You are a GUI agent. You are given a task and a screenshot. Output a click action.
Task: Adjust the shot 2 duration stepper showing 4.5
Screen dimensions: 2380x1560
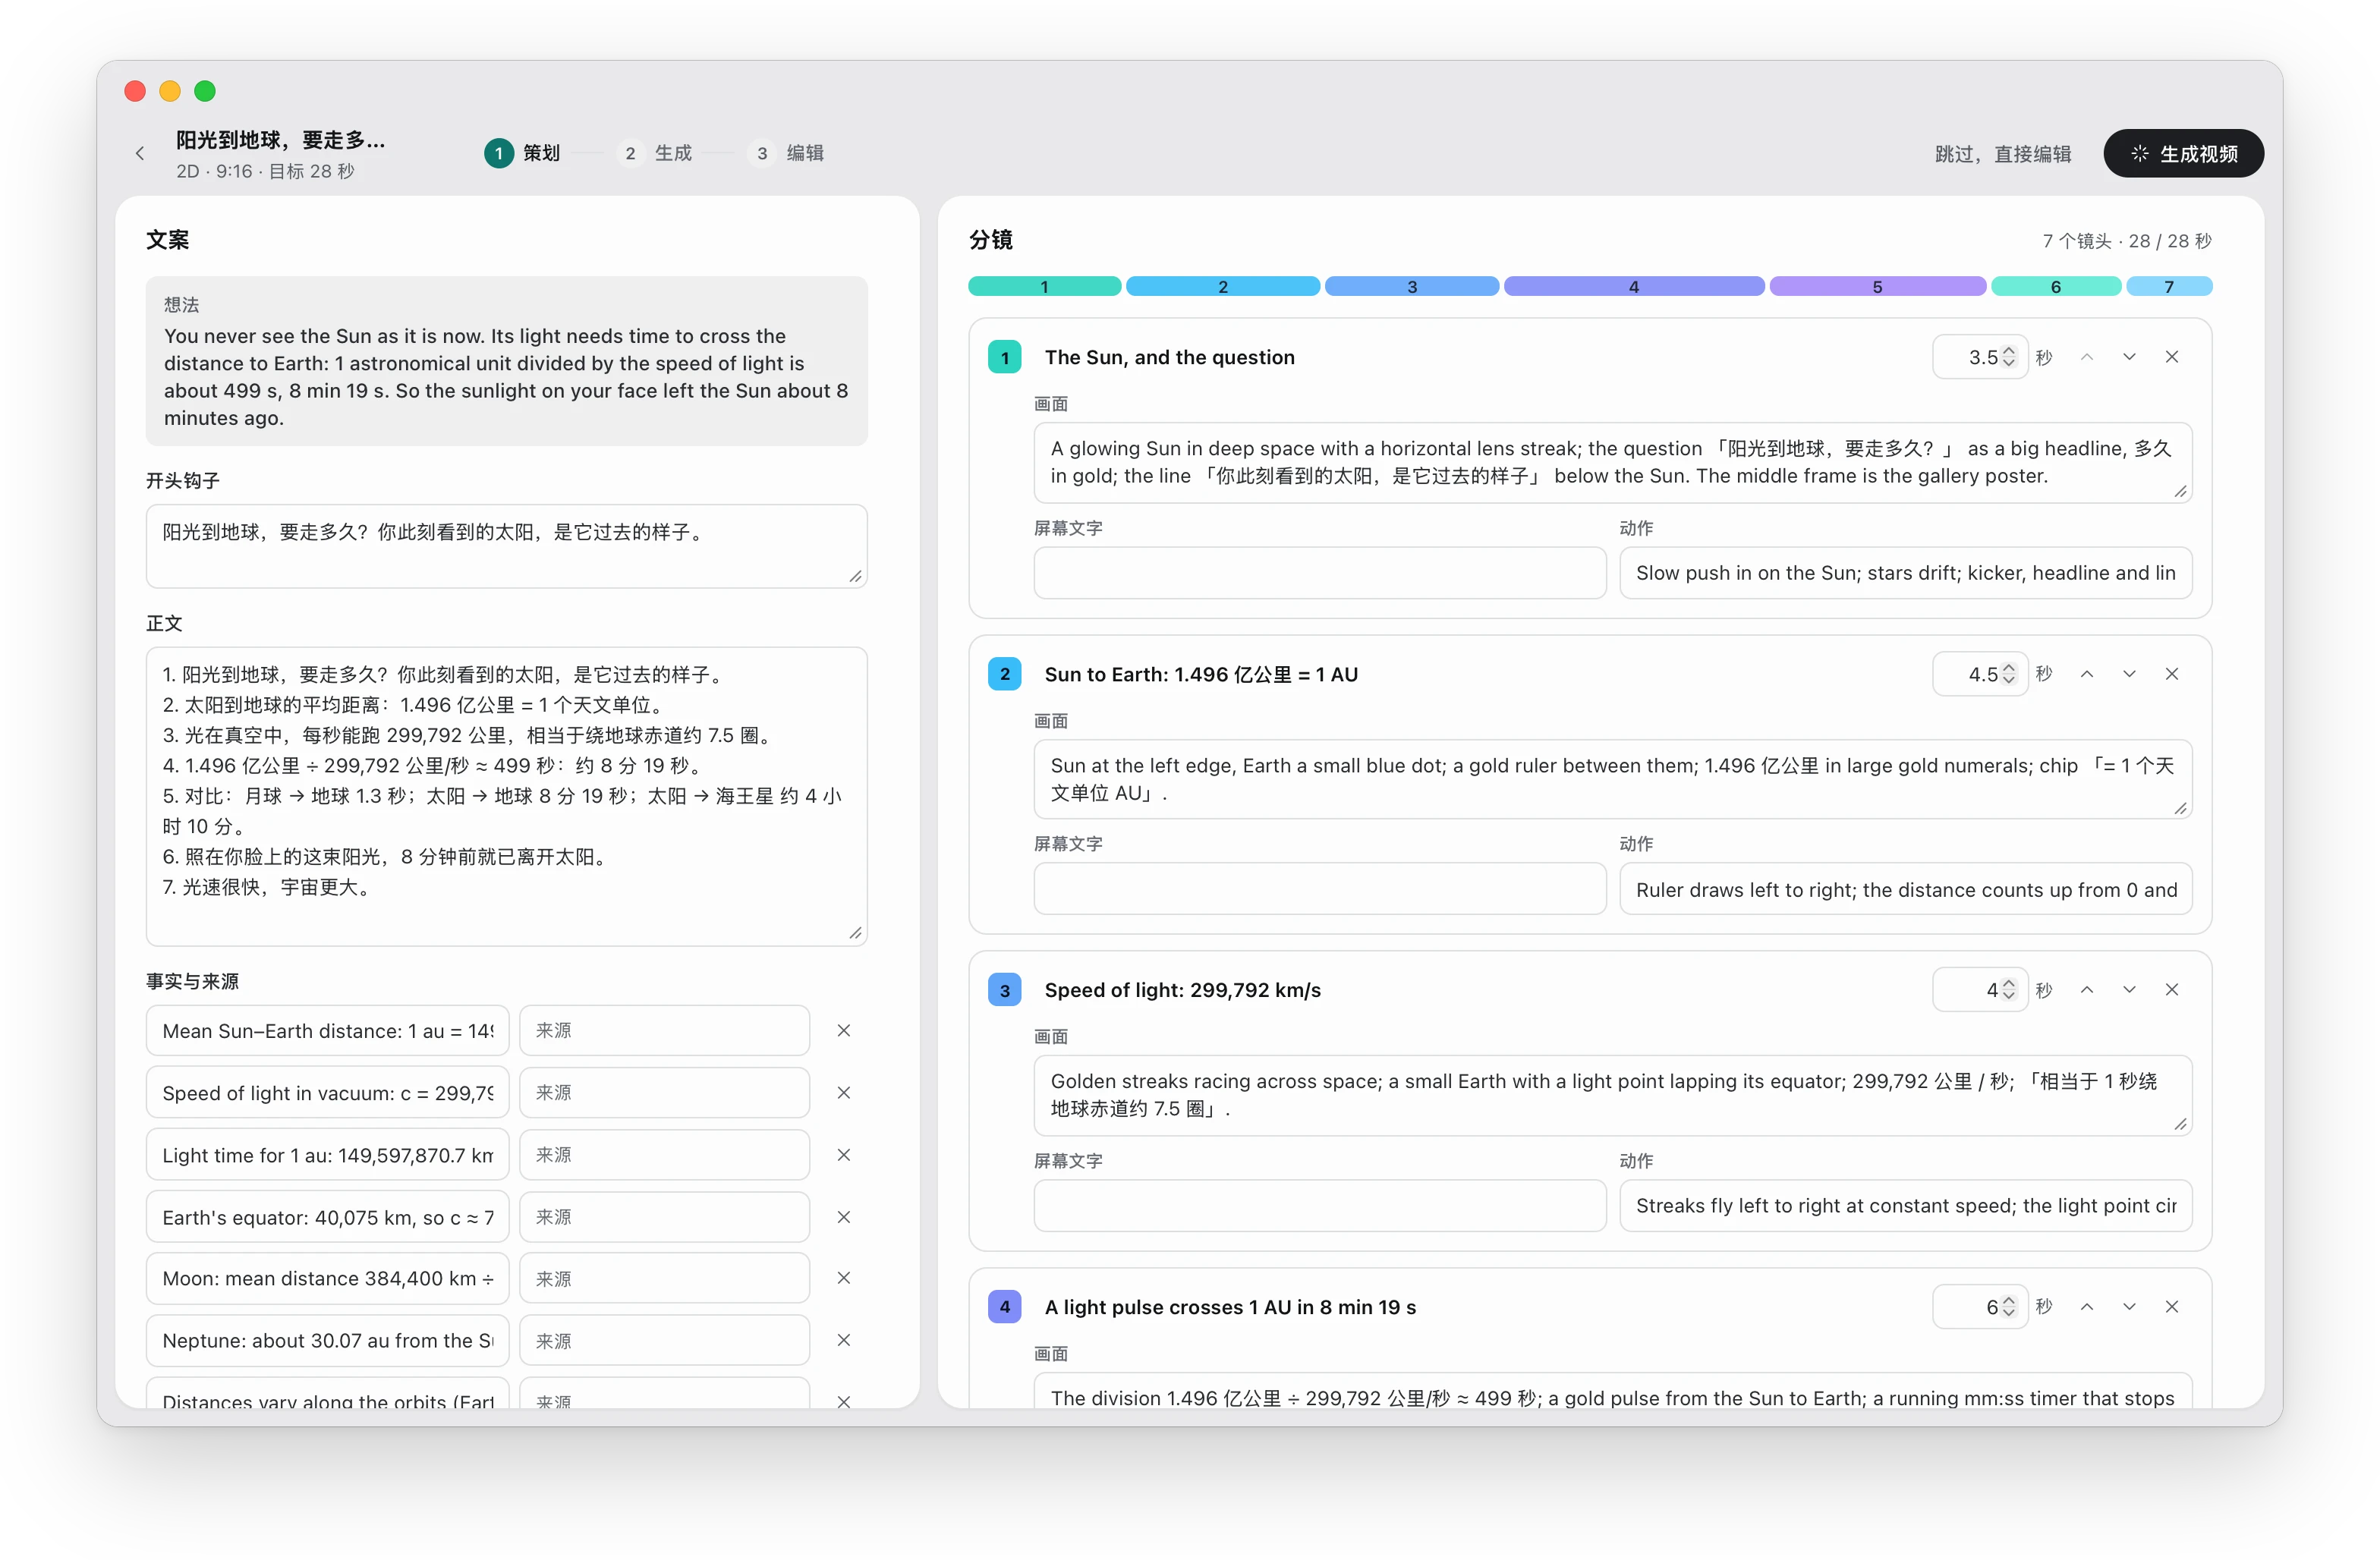[2009, 674]
